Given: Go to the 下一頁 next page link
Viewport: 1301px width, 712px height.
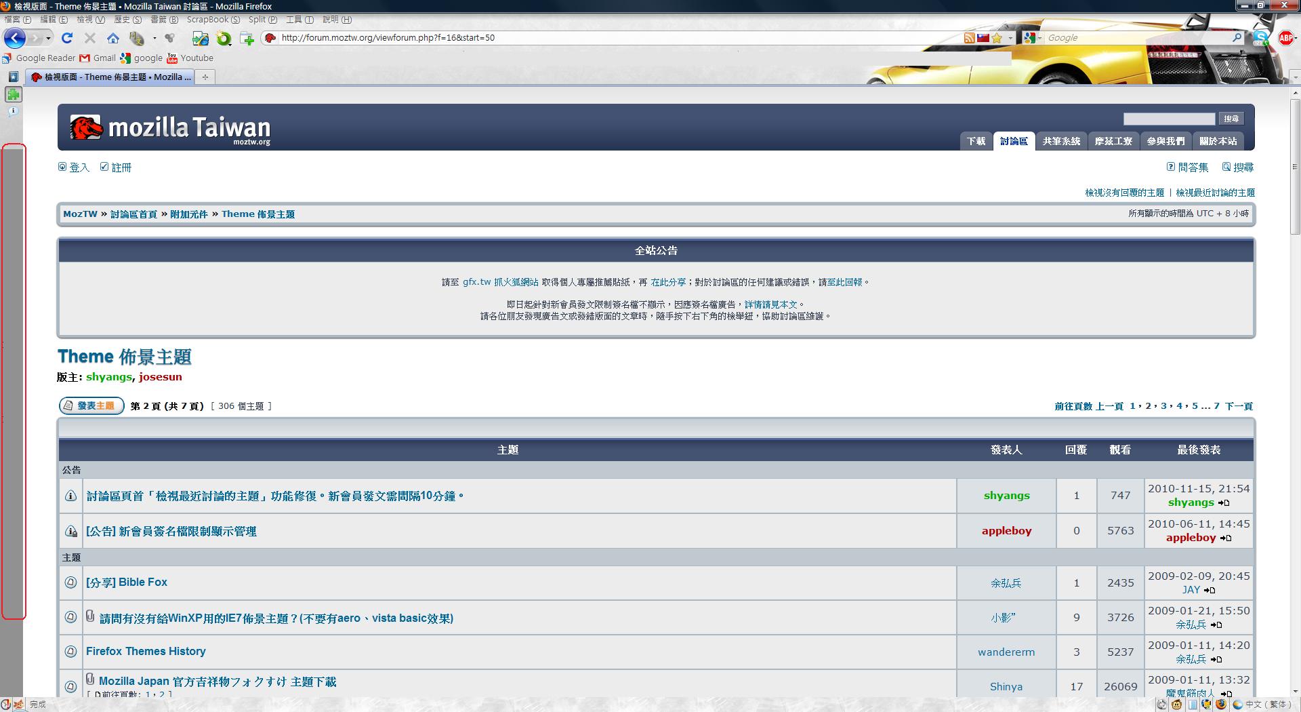Looking at the screenshot, I should coord(1239,406).
